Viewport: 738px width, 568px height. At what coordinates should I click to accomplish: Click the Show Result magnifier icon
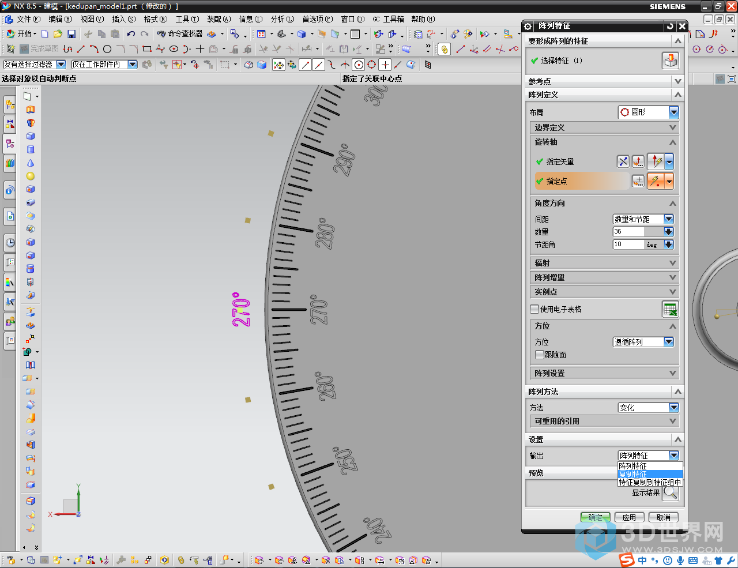(670, 492)
